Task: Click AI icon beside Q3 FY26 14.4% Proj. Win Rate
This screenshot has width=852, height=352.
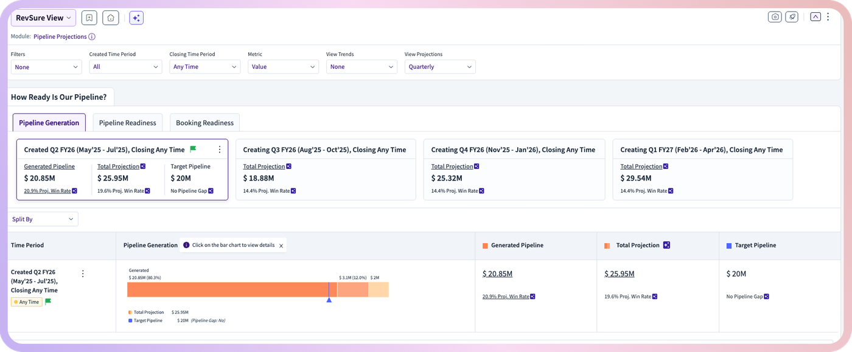Action: tap(293, 191)
